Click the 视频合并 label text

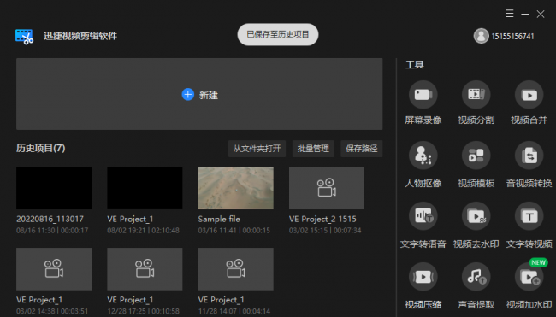click(x=529, y=120)
